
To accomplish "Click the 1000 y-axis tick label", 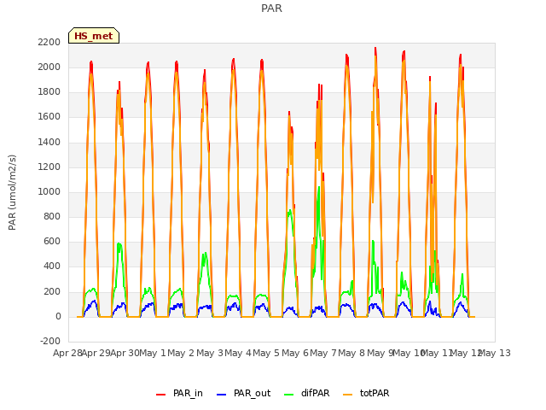I will tap(49, 191).
